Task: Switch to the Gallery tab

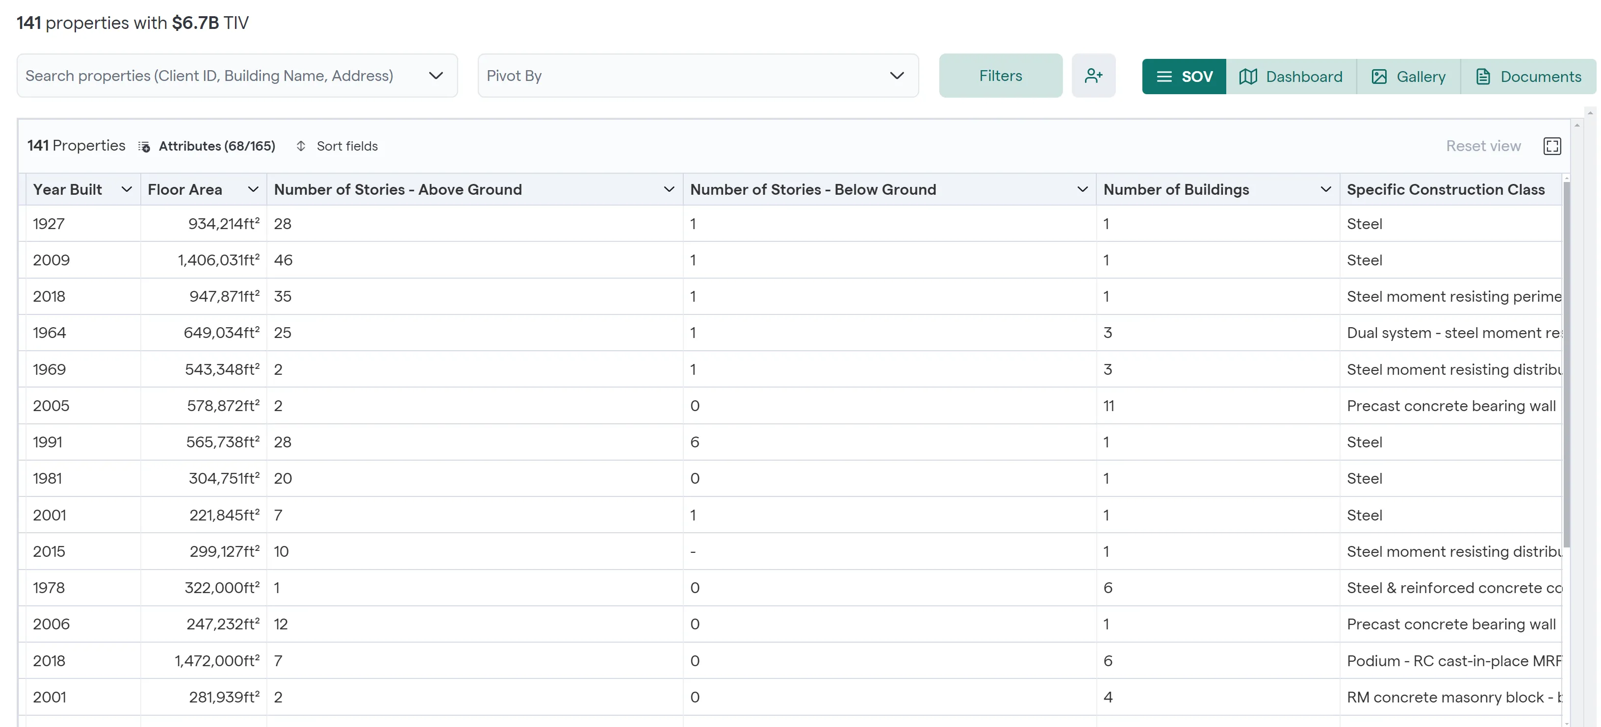Action: (1408, 77)
